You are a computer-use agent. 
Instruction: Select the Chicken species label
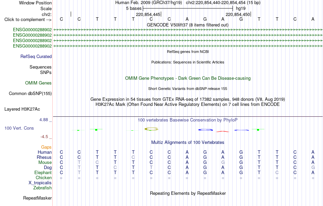pyautogui.click(x=44, y=178)
